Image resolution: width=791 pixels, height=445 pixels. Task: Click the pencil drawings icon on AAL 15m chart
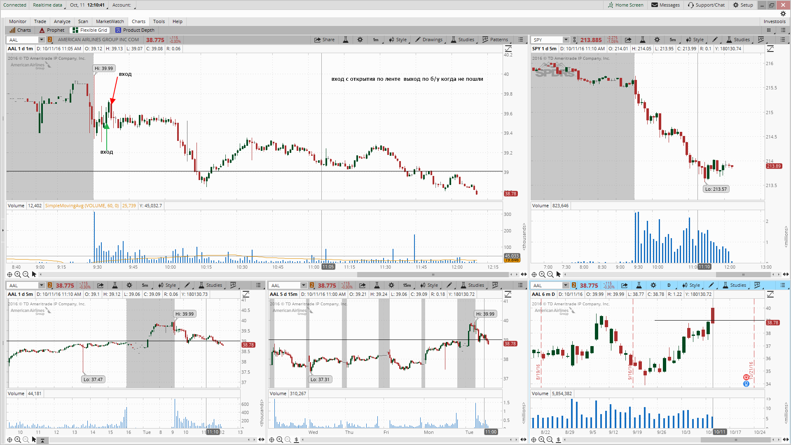tap(449, 285)
